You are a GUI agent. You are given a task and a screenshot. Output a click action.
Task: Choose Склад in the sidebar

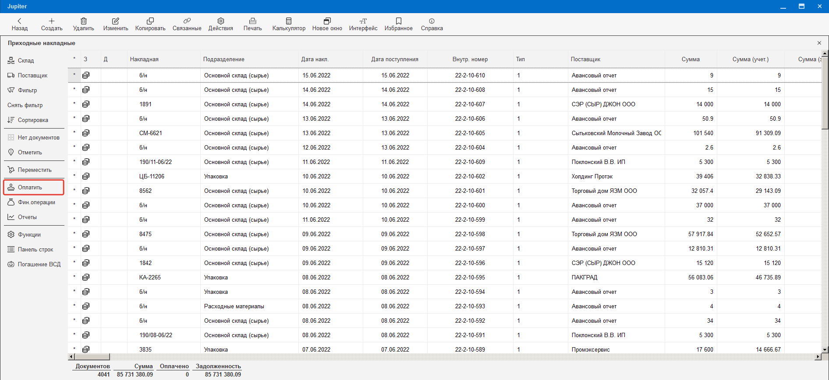click(21, 60)
